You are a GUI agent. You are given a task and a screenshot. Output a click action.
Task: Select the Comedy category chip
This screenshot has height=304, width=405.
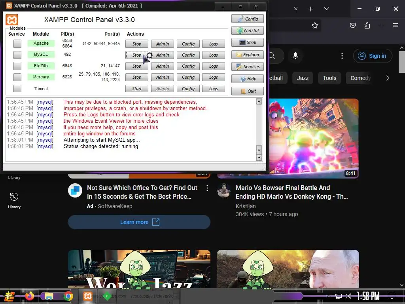(360, 78)
